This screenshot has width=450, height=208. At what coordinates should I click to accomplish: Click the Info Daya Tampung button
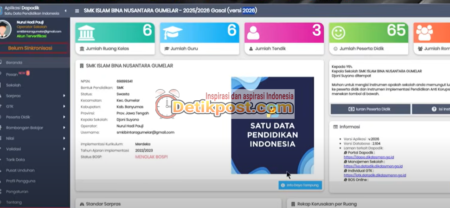point(300,185)
